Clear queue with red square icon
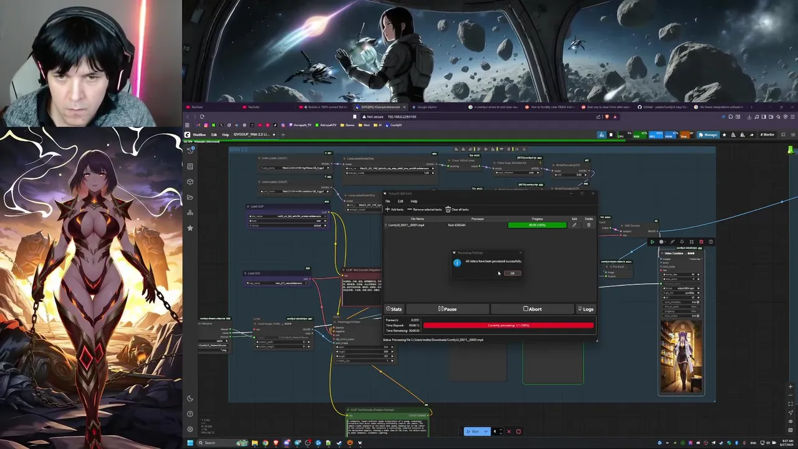Image resolution: width=798 pixels, height=449 pixels. click(x=519, y=432)
